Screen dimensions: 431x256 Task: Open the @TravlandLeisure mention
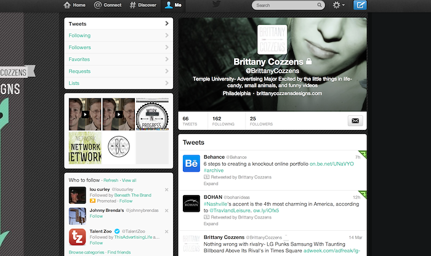click(230, 210)
